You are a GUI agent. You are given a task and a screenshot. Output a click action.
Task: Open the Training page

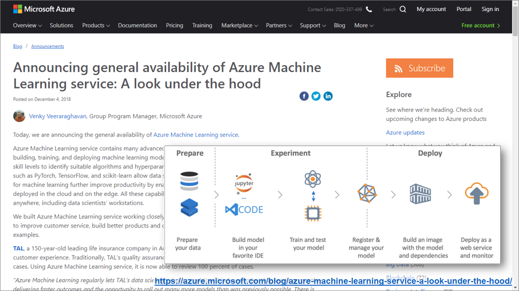(202, 25)
